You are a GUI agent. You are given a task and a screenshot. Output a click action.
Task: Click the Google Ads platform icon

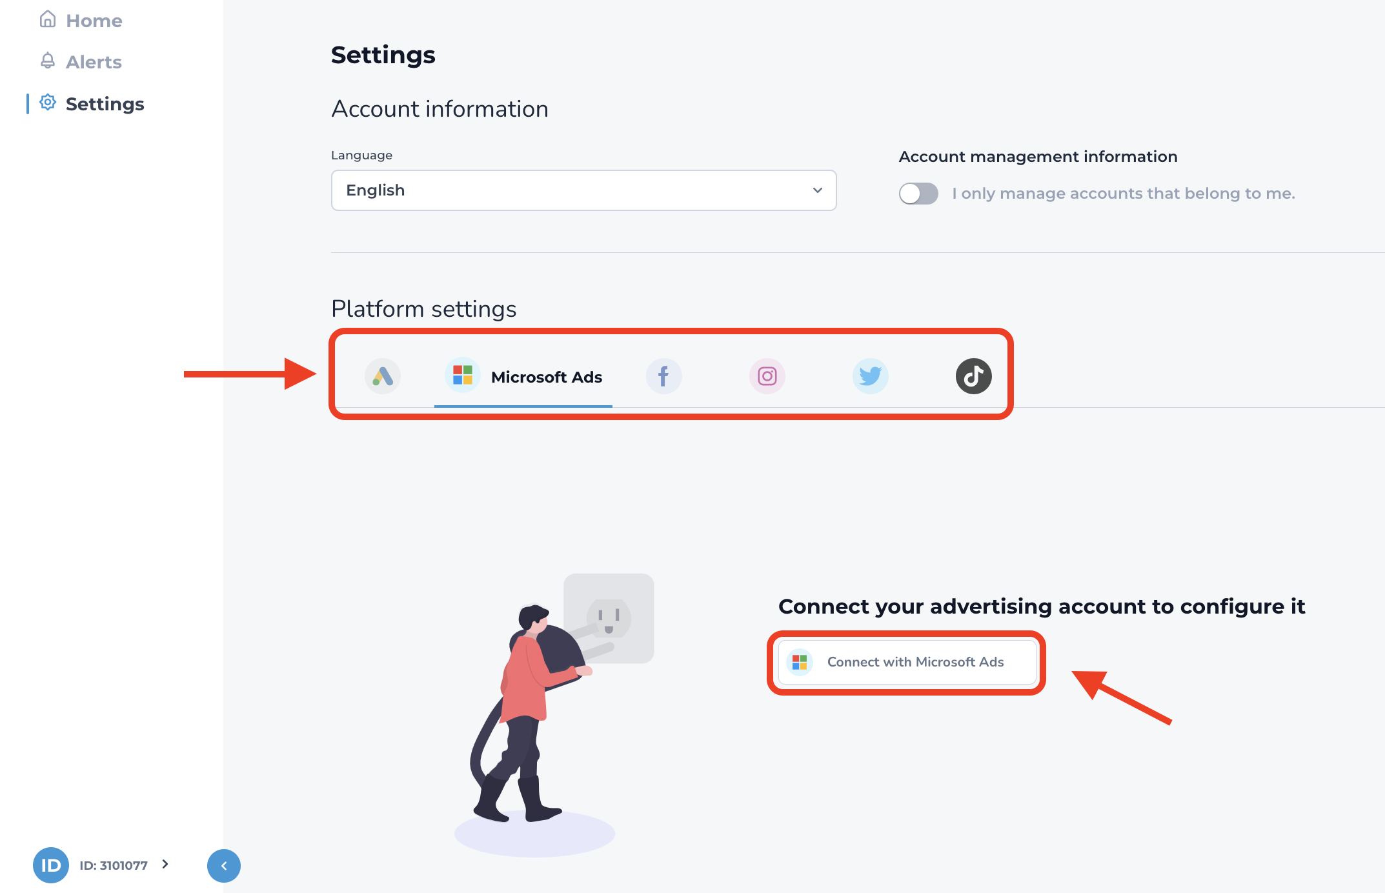pyautogui.click(x=381, y=376)
